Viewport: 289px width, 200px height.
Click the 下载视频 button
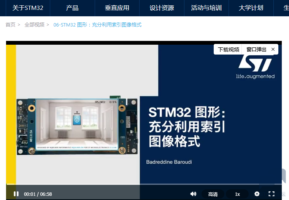click(x=229, y=49)
